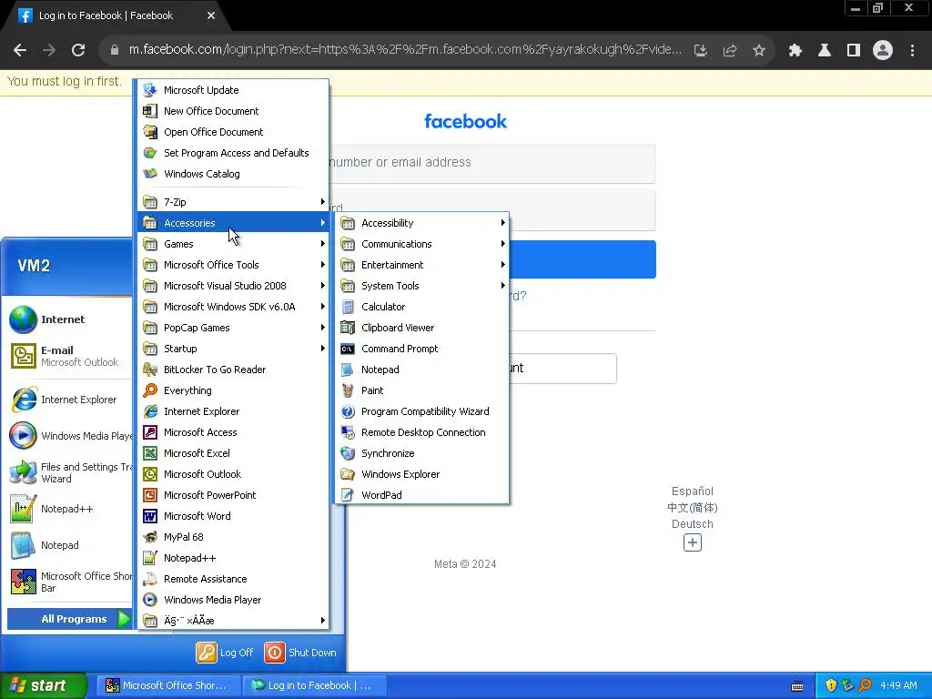Viewport: 932px width, 699px height.
Task: Click New Office Document
Action: coord(233,110)
